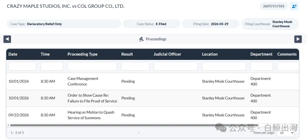Select page 1 in pagination
The height and width of the screenshot is (140, 307).
click(x=138, y=133)
